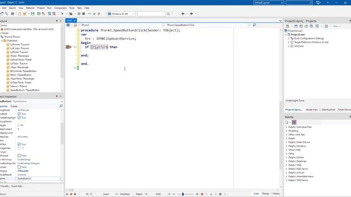
Task: Open the Refactor menu
Action: click(30, 8)
